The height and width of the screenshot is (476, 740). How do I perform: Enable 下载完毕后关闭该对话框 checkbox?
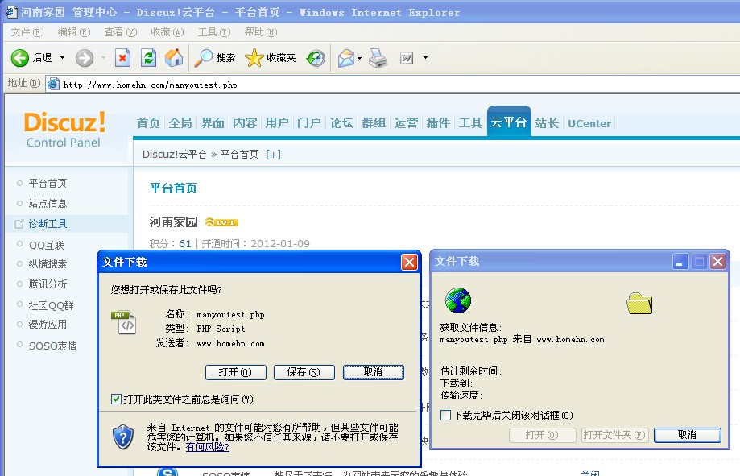[445, 415]
